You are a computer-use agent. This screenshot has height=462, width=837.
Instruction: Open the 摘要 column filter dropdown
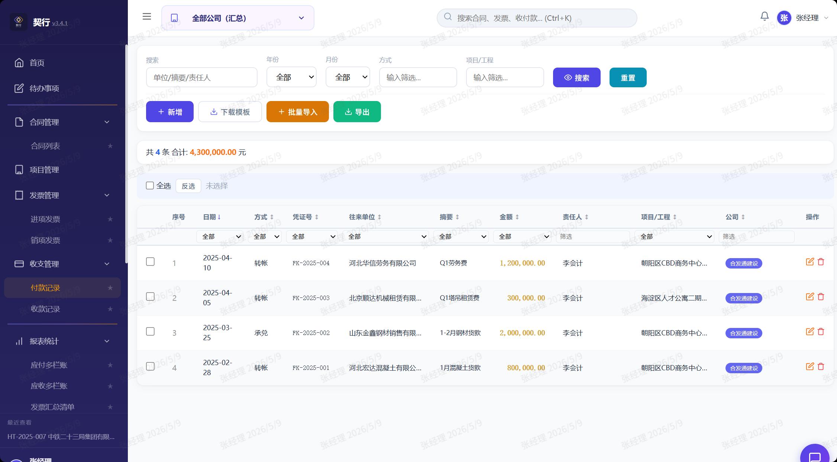pos(461,237)
